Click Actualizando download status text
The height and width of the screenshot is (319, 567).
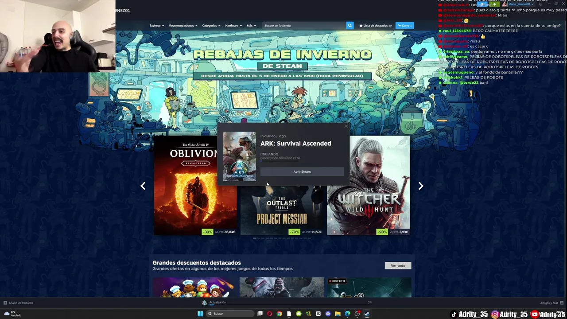point(217,302)
